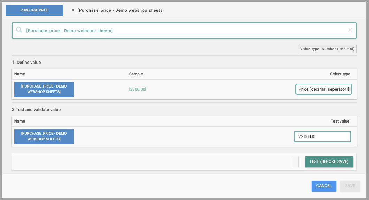Image resolution: width=369 pixels, height=200 pixels.
Task: Click the 'Select type' column header
Action: (x=340, y=74)
